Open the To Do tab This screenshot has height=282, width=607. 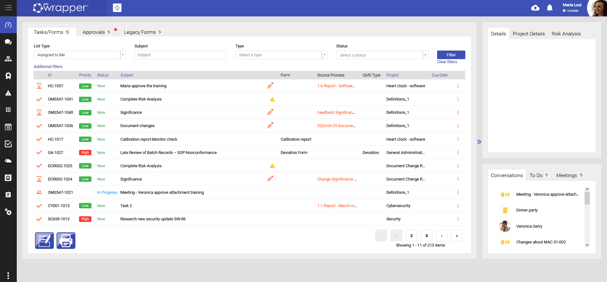[536, 175]
